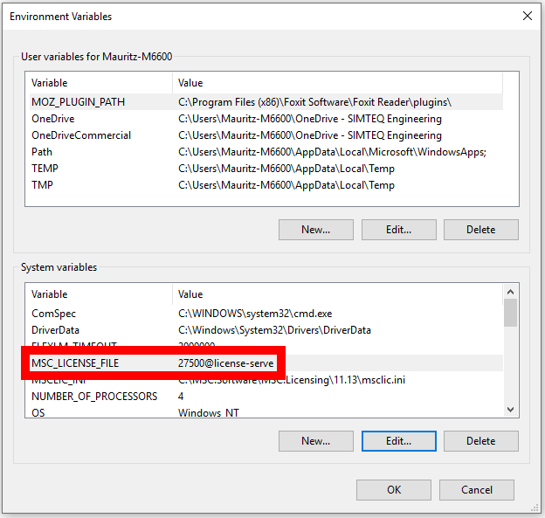This screenshot has height=518, width=545.
Task: Select the ComSpec system variable
Action: 54,314
